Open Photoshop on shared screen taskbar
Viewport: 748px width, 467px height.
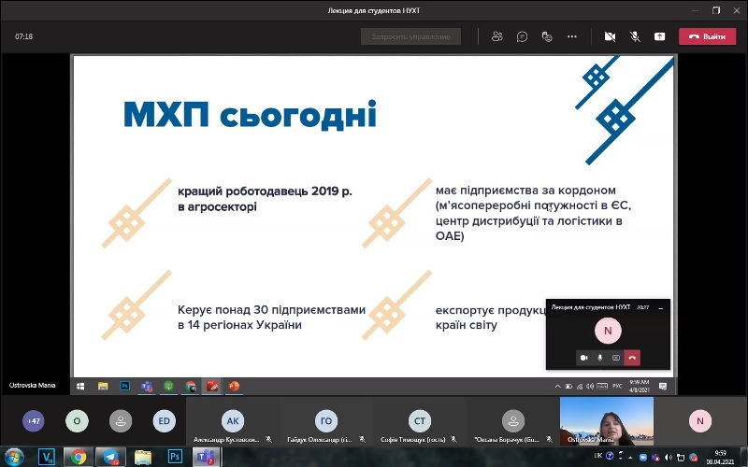click(x=124, y=386)
